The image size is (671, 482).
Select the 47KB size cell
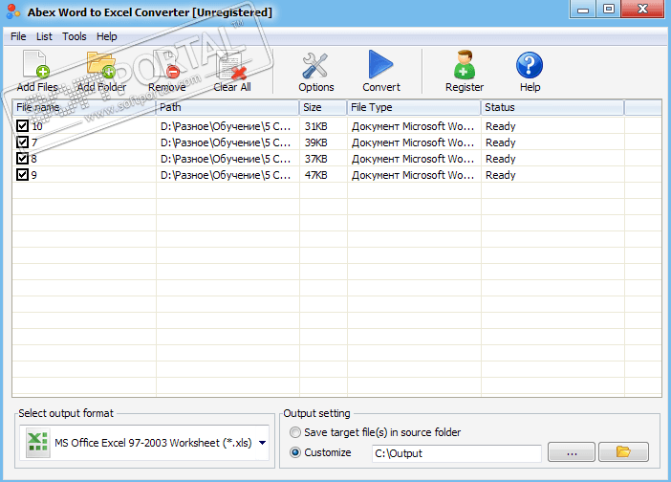point(315,175)
